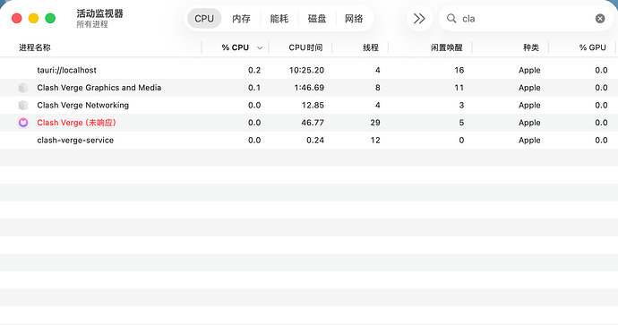Sort by 线程 column header
618x325 pixels.
click(371, 47)
